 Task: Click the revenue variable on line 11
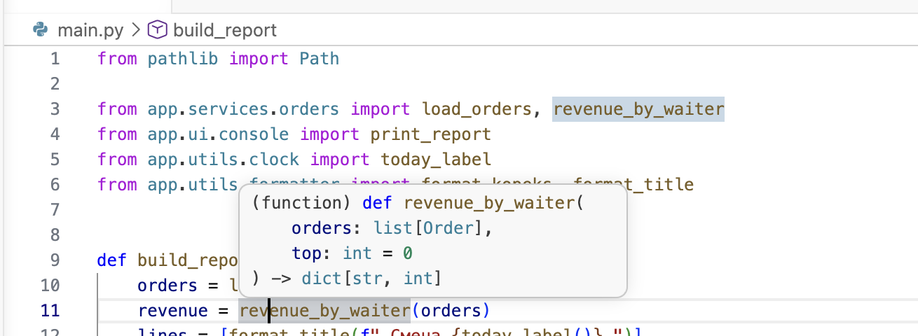pos(173,311)
